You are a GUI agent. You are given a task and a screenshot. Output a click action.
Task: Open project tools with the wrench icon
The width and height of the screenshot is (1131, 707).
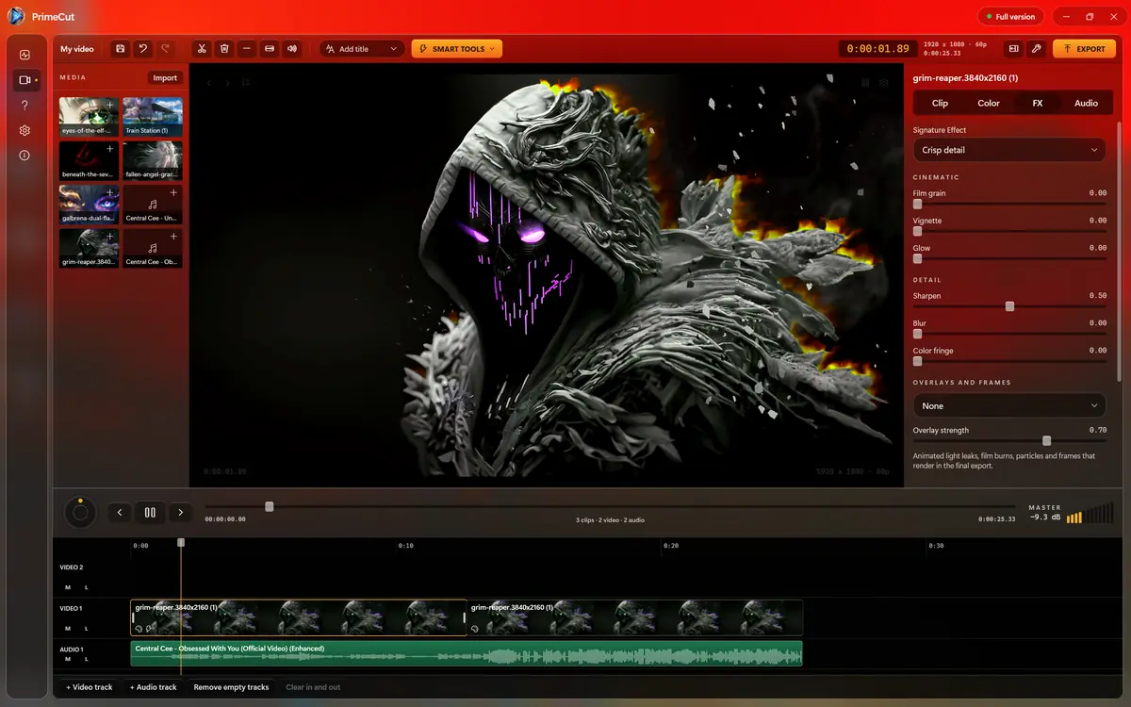(x=1037, y=48)
